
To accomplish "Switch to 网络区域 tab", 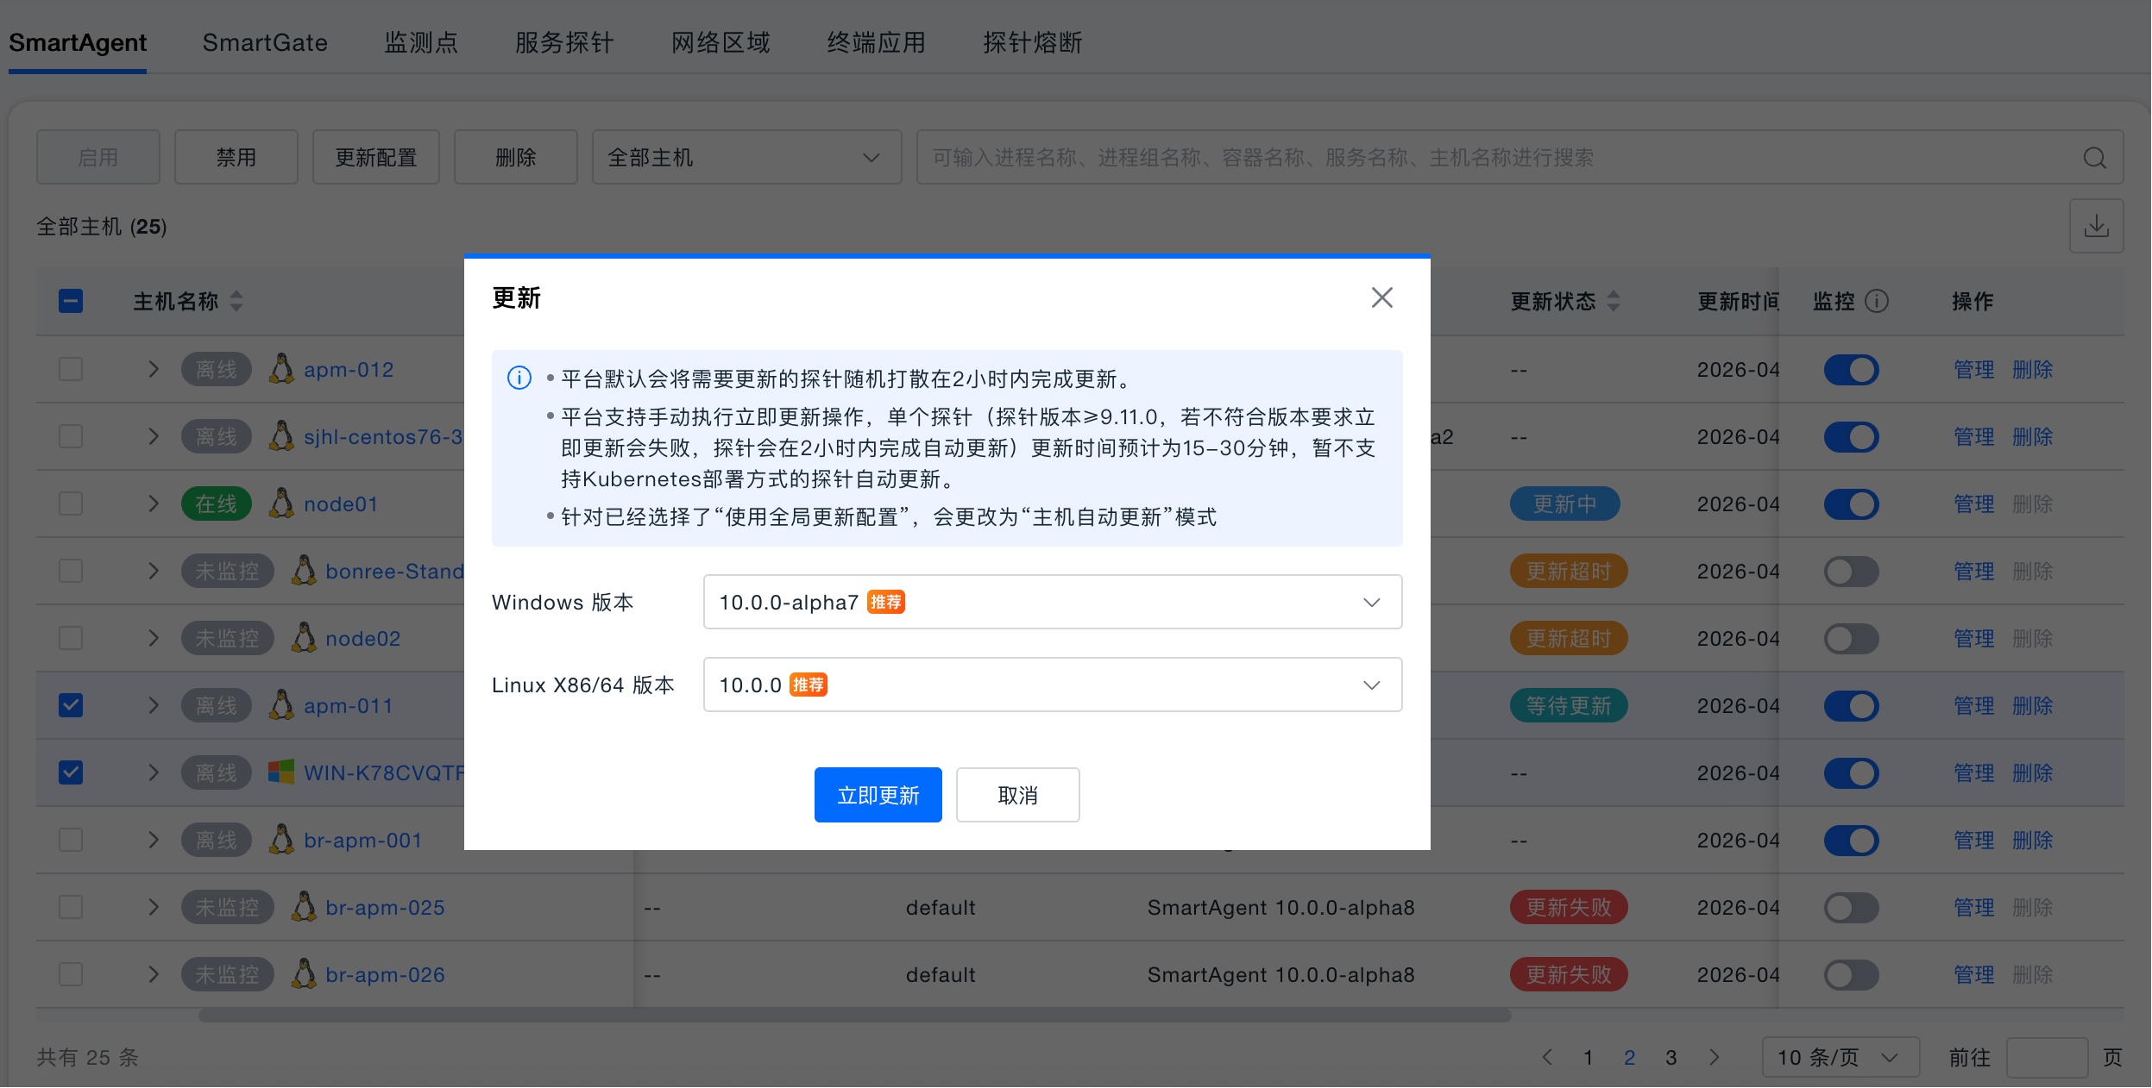I will point(720,42).
